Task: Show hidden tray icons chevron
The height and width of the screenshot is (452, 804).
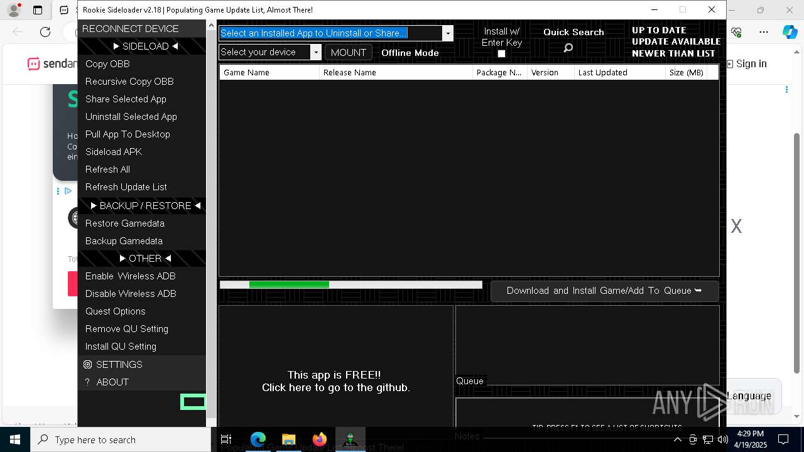Action: tap(678, 439)
